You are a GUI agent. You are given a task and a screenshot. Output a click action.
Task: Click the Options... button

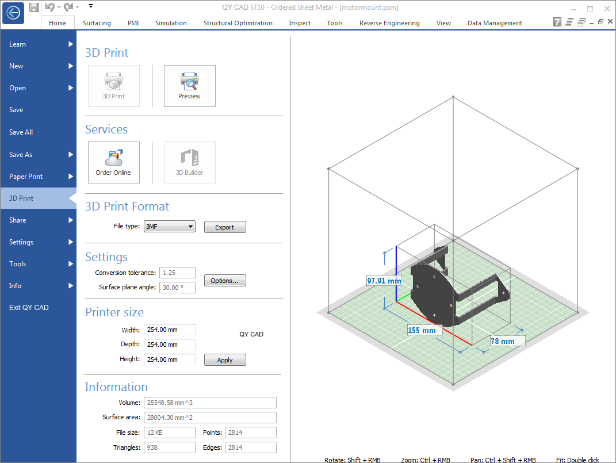[225, 281]
